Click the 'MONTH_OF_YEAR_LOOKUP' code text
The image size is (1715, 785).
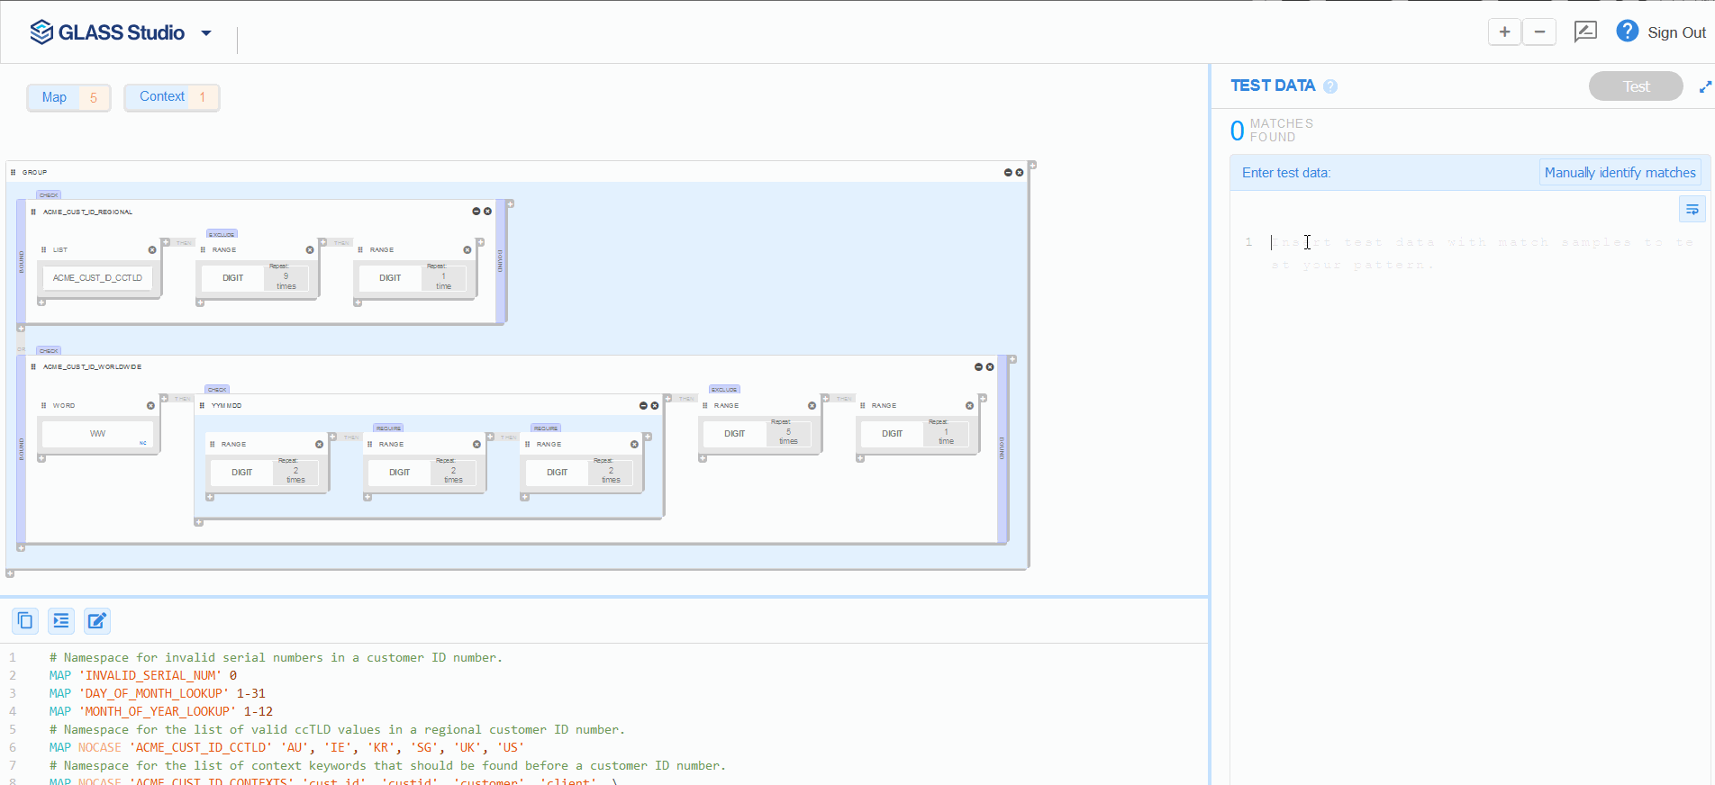[157, 711]
